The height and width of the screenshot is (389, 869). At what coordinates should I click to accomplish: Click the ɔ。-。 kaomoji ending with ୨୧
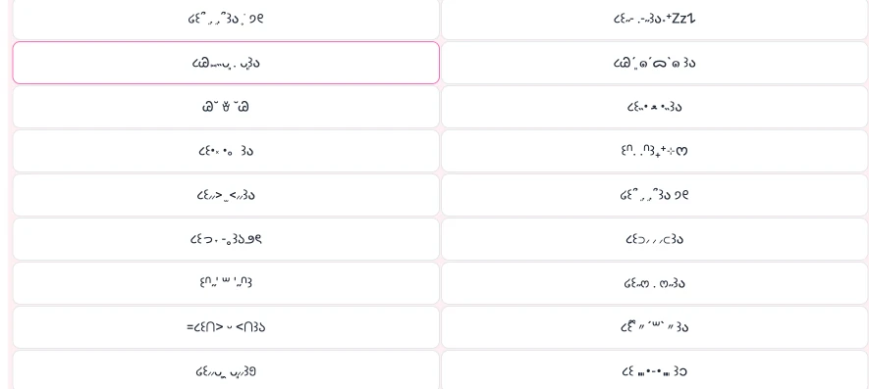(x=226, y=239)
